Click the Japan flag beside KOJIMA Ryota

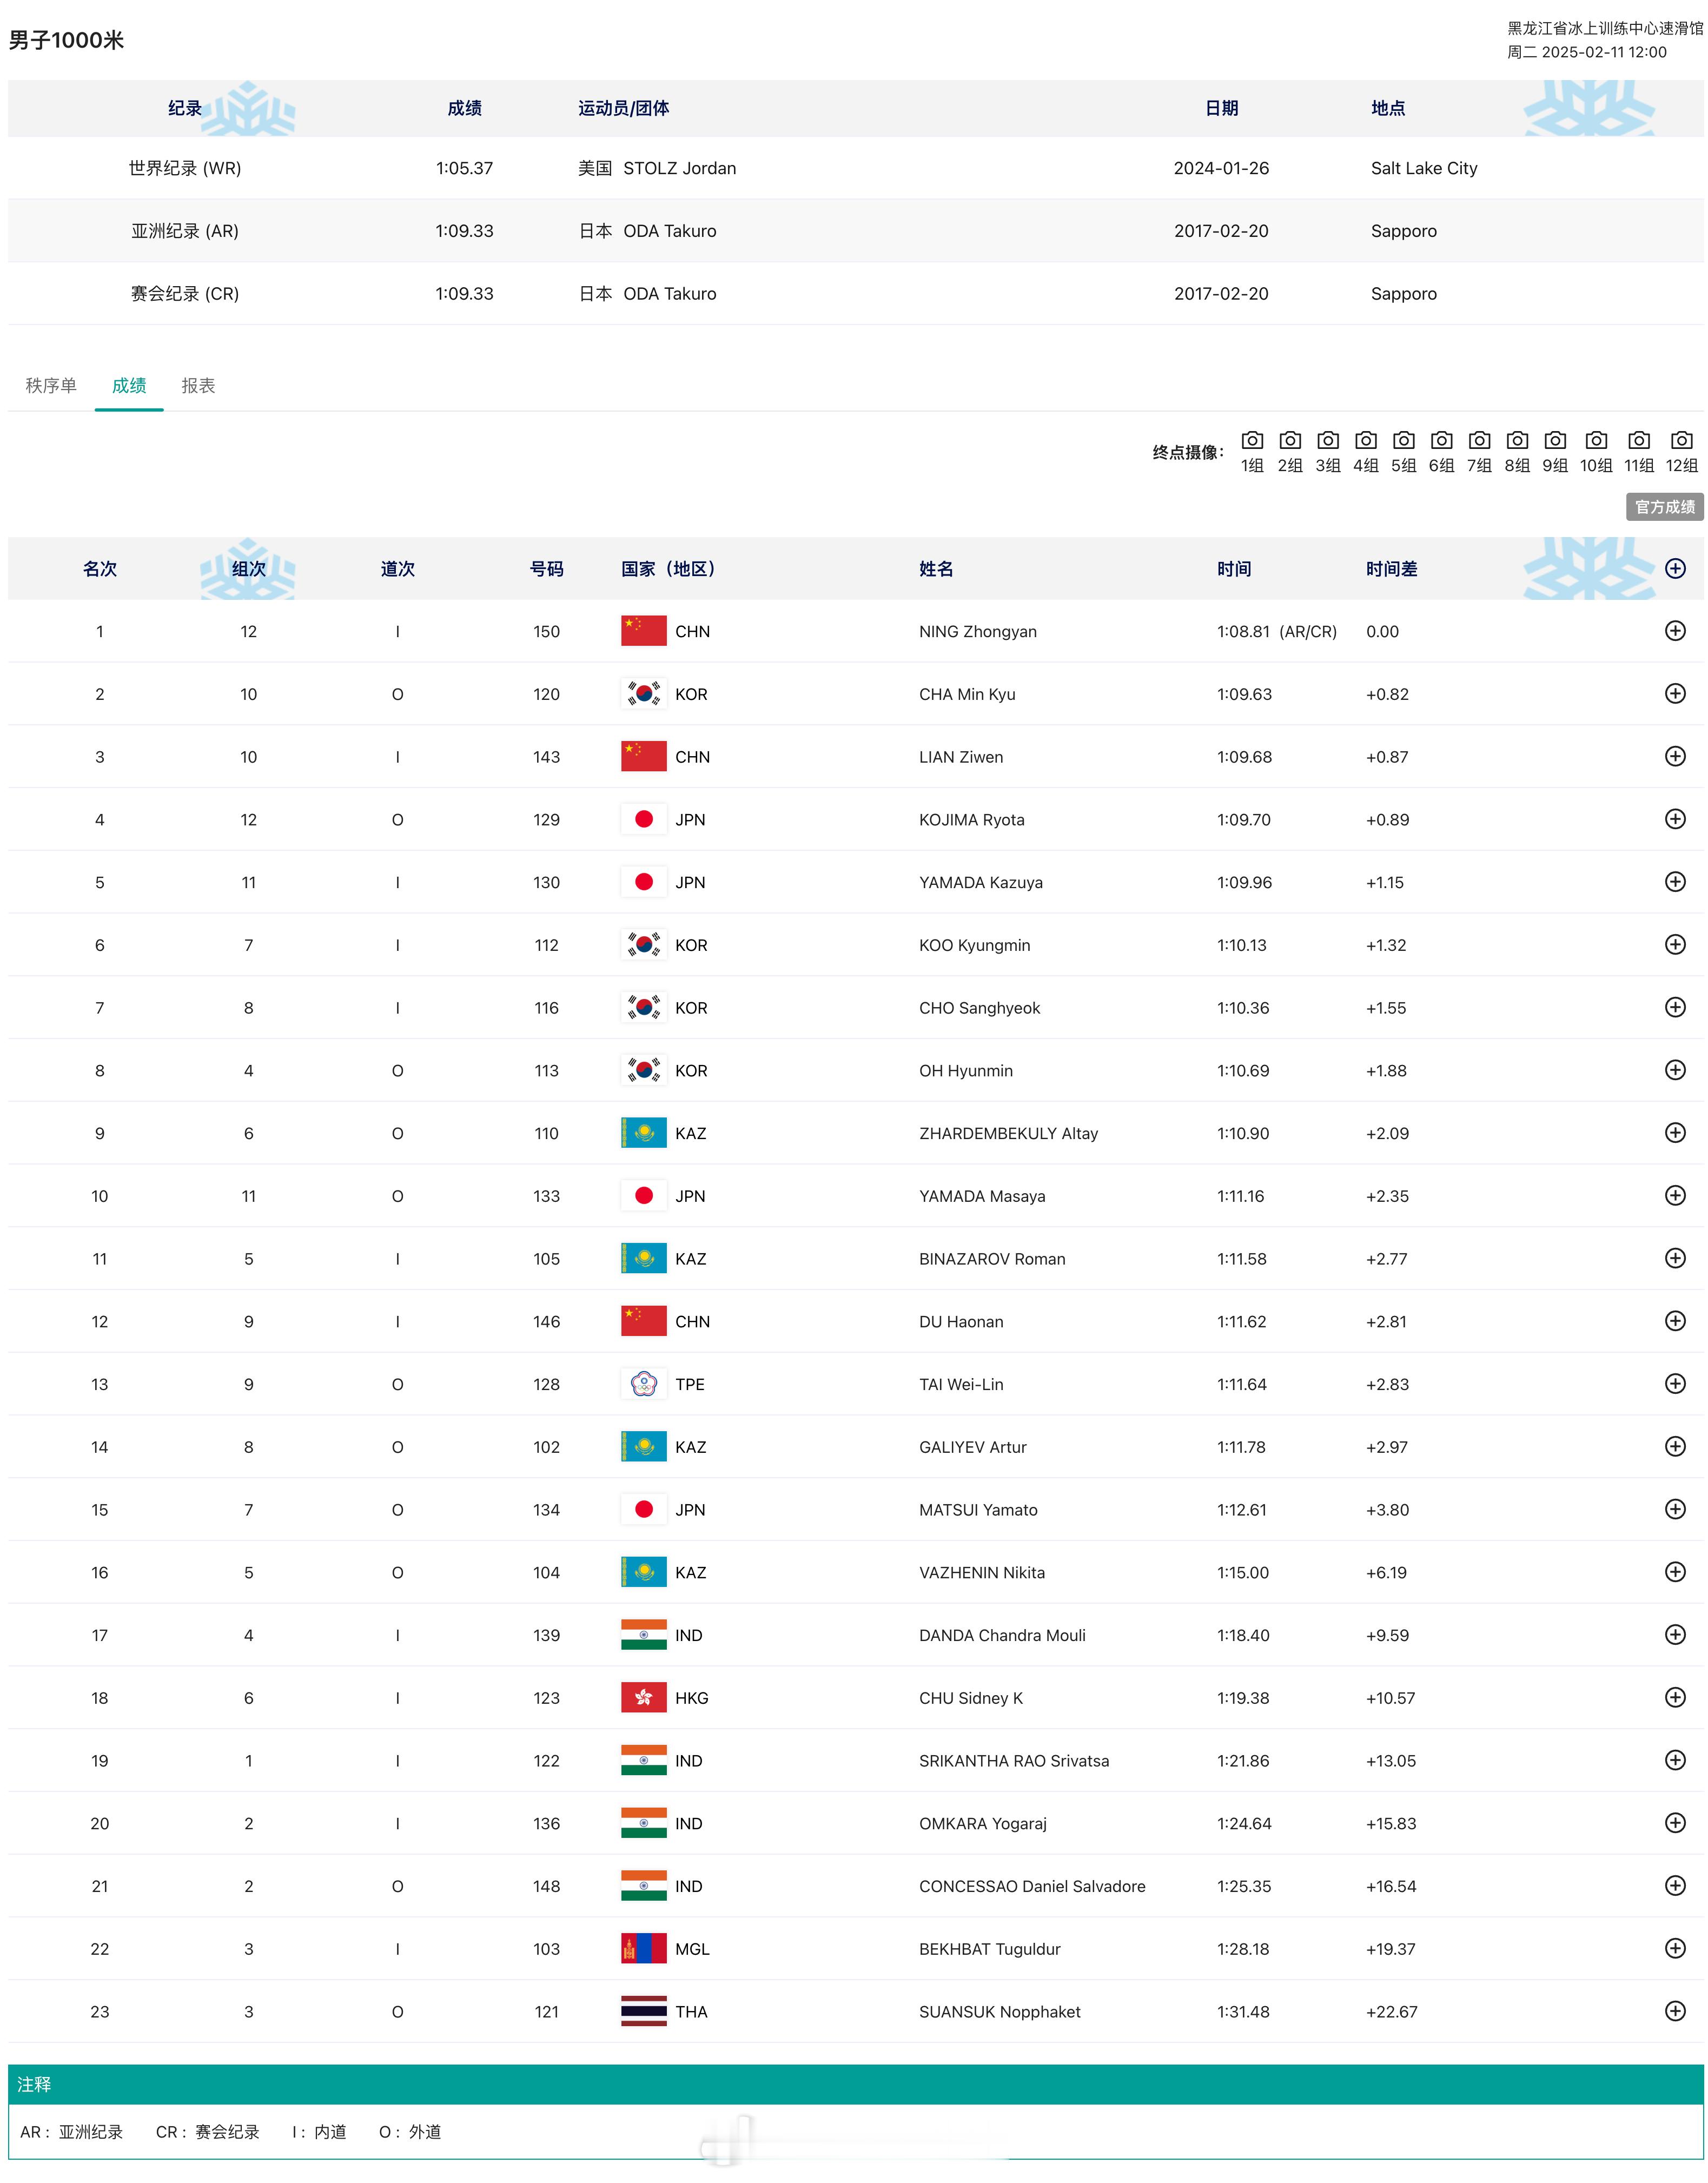(644, 819)
